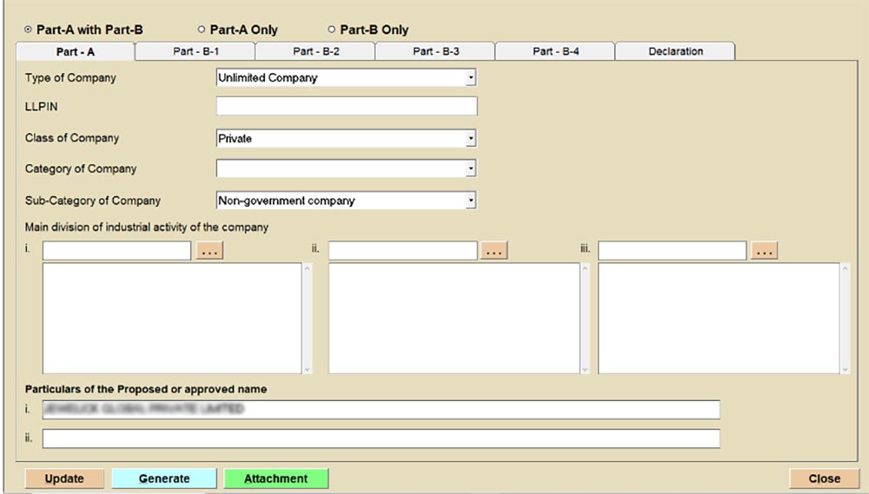Open the Category of Company dropdown
This screenshot has width=869, height=494.
pyautogui.click(x=470, y=168)
